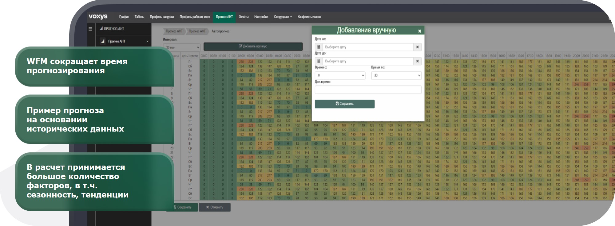Click Сохранить in the dialog

[x=345, y=104]
